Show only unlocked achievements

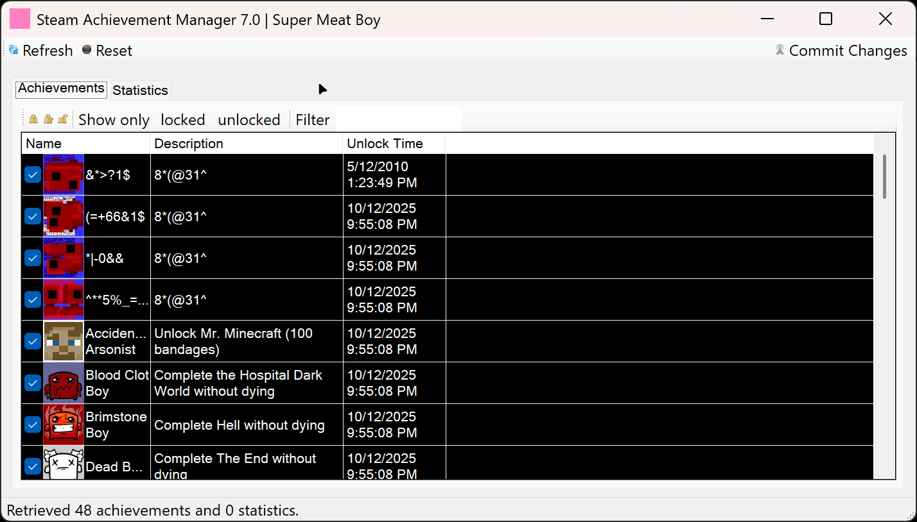249,120
